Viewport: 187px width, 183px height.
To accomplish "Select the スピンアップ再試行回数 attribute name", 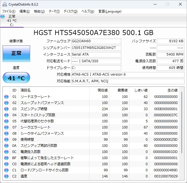I will click(x=39, y=146).
